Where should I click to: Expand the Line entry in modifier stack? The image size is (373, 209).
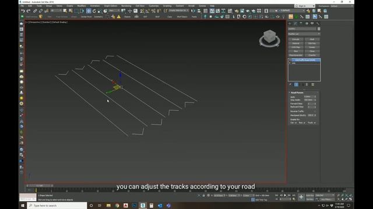coord(290,63)
